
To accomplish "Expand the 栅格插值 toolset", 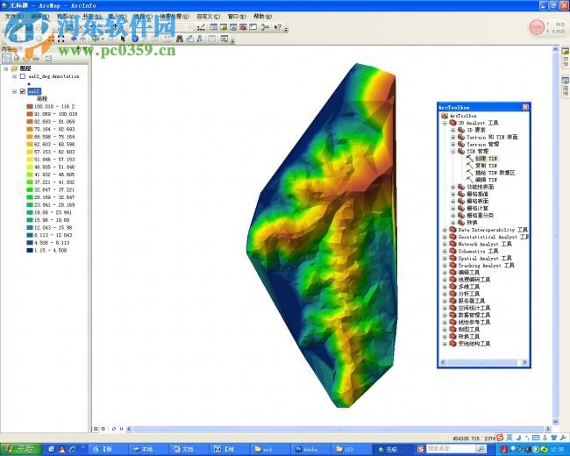I will 452,194.
